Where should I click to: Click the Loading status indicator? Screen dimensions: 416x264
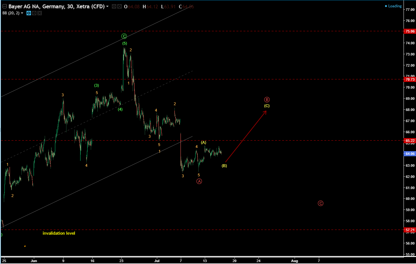point(393,6)
